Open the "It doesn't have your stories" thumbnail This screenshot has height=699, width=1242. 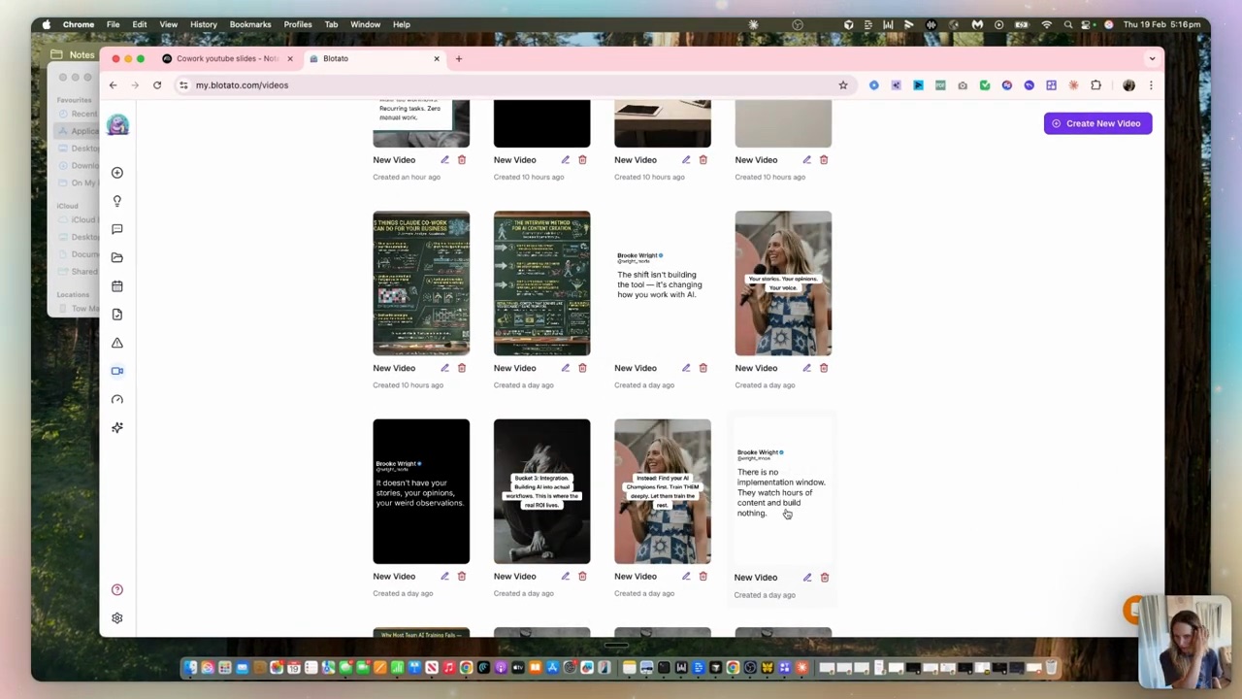pyautogui.click(x=421, y=491)
